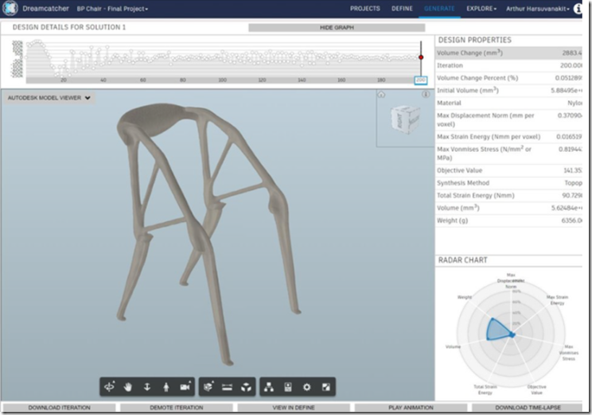Click Demote Iteration button
The width and height of the screenshot is (592, 415).
coord(177,408)
